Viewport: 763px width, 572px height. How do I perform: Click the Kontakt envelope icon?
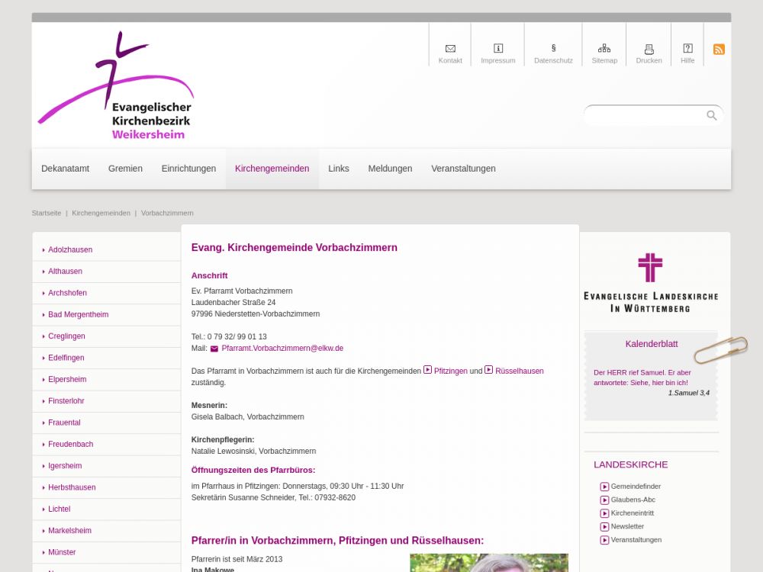pos(450,49)
